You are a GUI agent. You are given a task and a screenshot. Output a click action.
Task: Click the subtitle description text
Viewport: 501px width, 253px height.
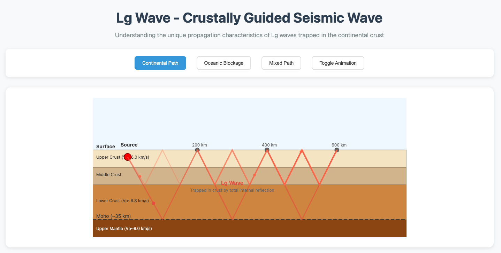click(x=249, y=35)
